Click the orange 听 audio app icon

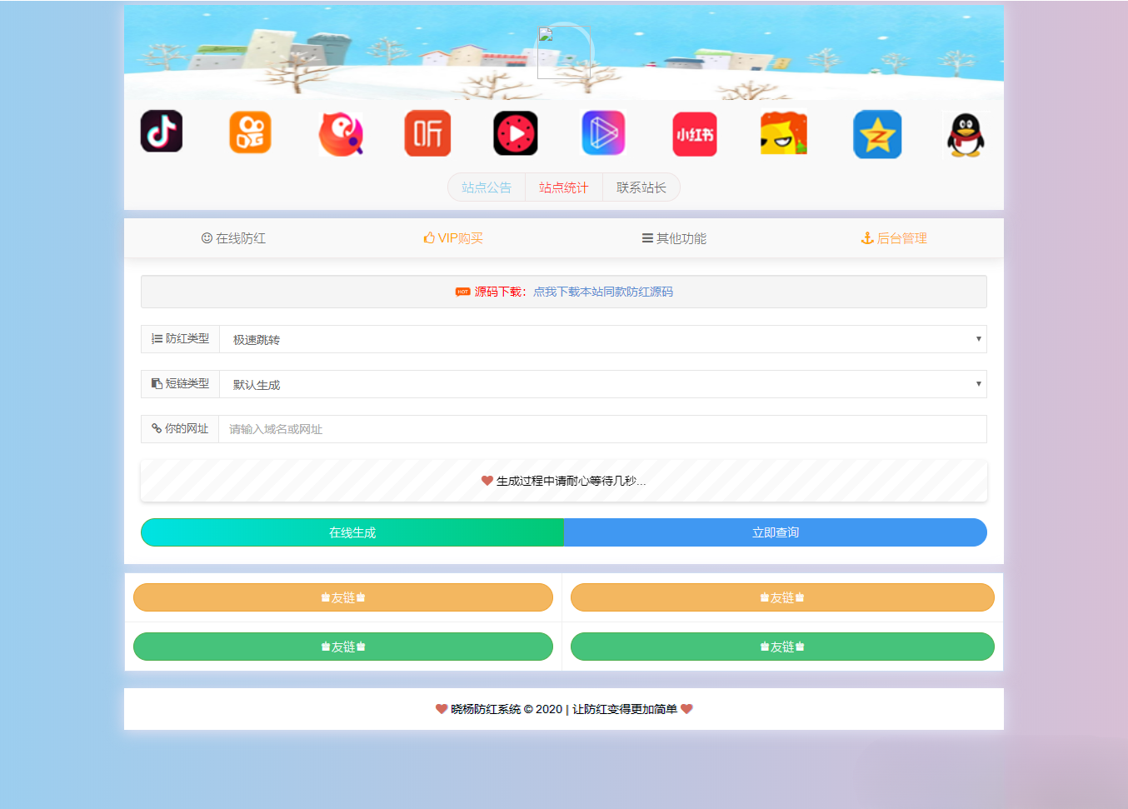pyautogui.click(x=427, y=132)
